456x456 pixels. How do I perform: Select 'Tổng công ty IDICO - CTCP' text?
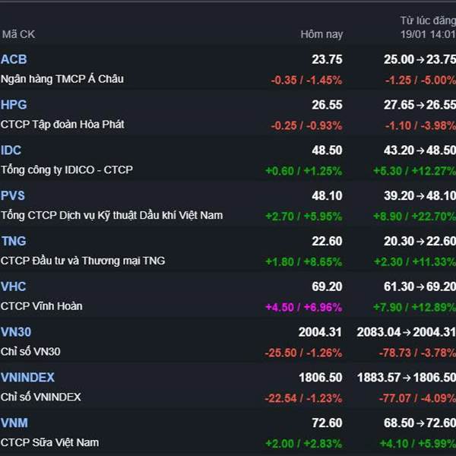pos(67,169)
